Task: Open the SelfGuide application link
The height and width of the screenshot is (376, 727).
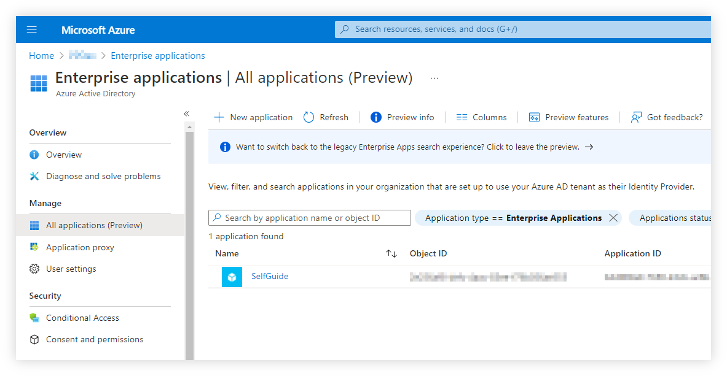Action: (x=270, y=276)
